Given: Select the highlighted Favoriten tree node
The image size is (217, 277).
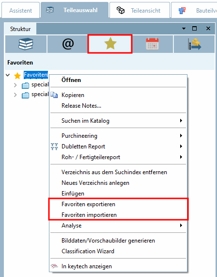Looking at the screenshot, I should pyautogui.click(x=36, y=75).
